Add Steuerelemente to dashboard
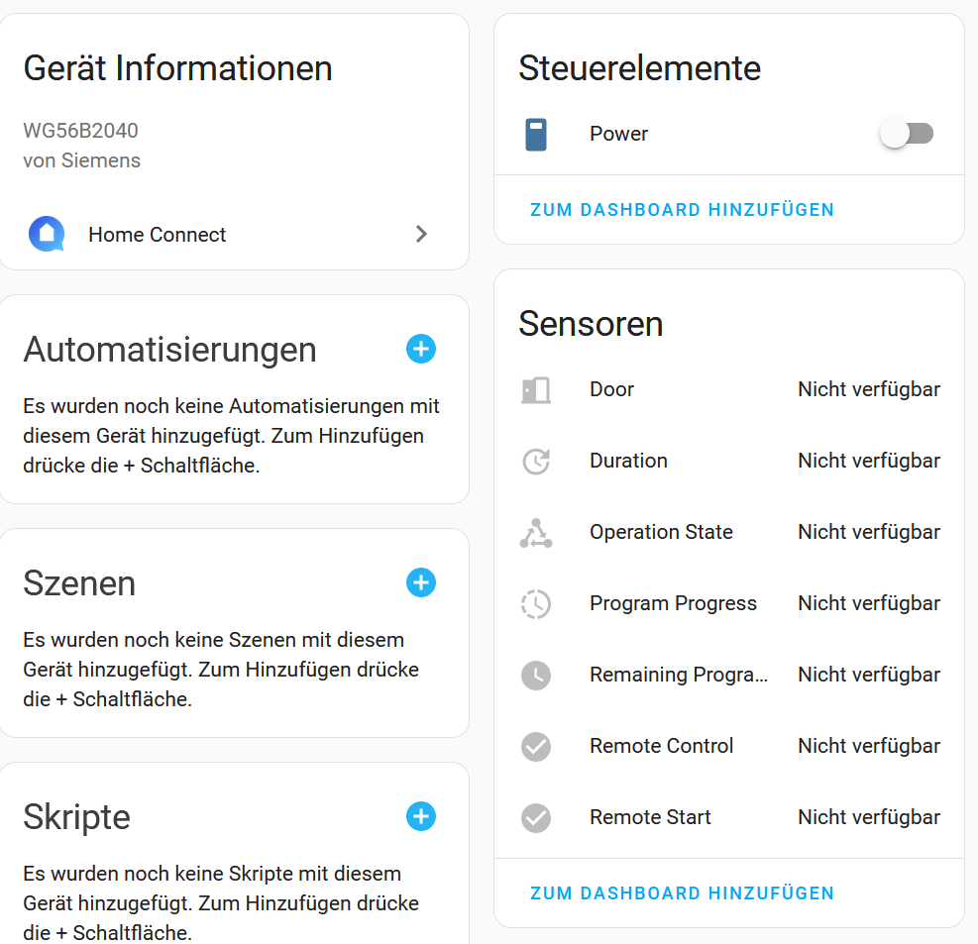The height and width of the screenshot is (944, 978). click(x=682, y=210)
